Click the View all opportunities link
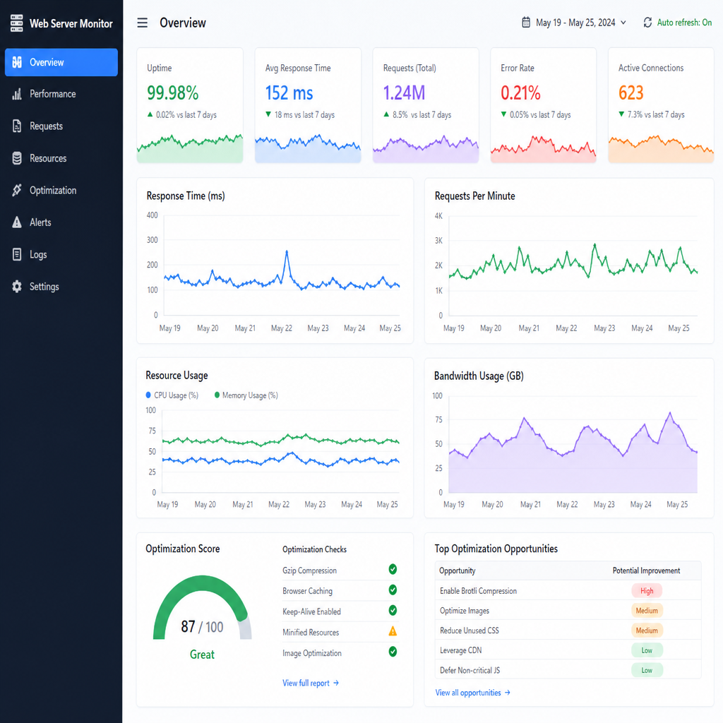The width and height of the screenshot is (723, 723). 472,693
